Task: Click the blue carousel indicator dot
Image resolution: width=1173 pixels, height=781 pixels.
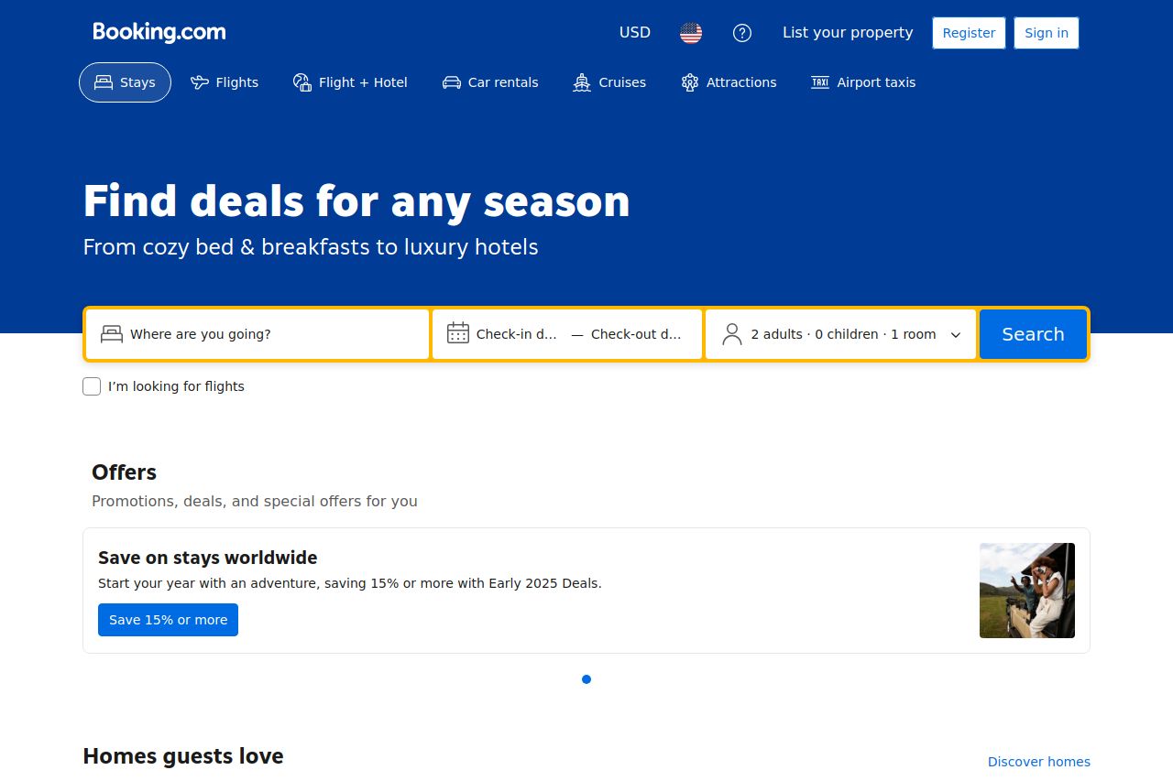Action: (x=586, y=679)
